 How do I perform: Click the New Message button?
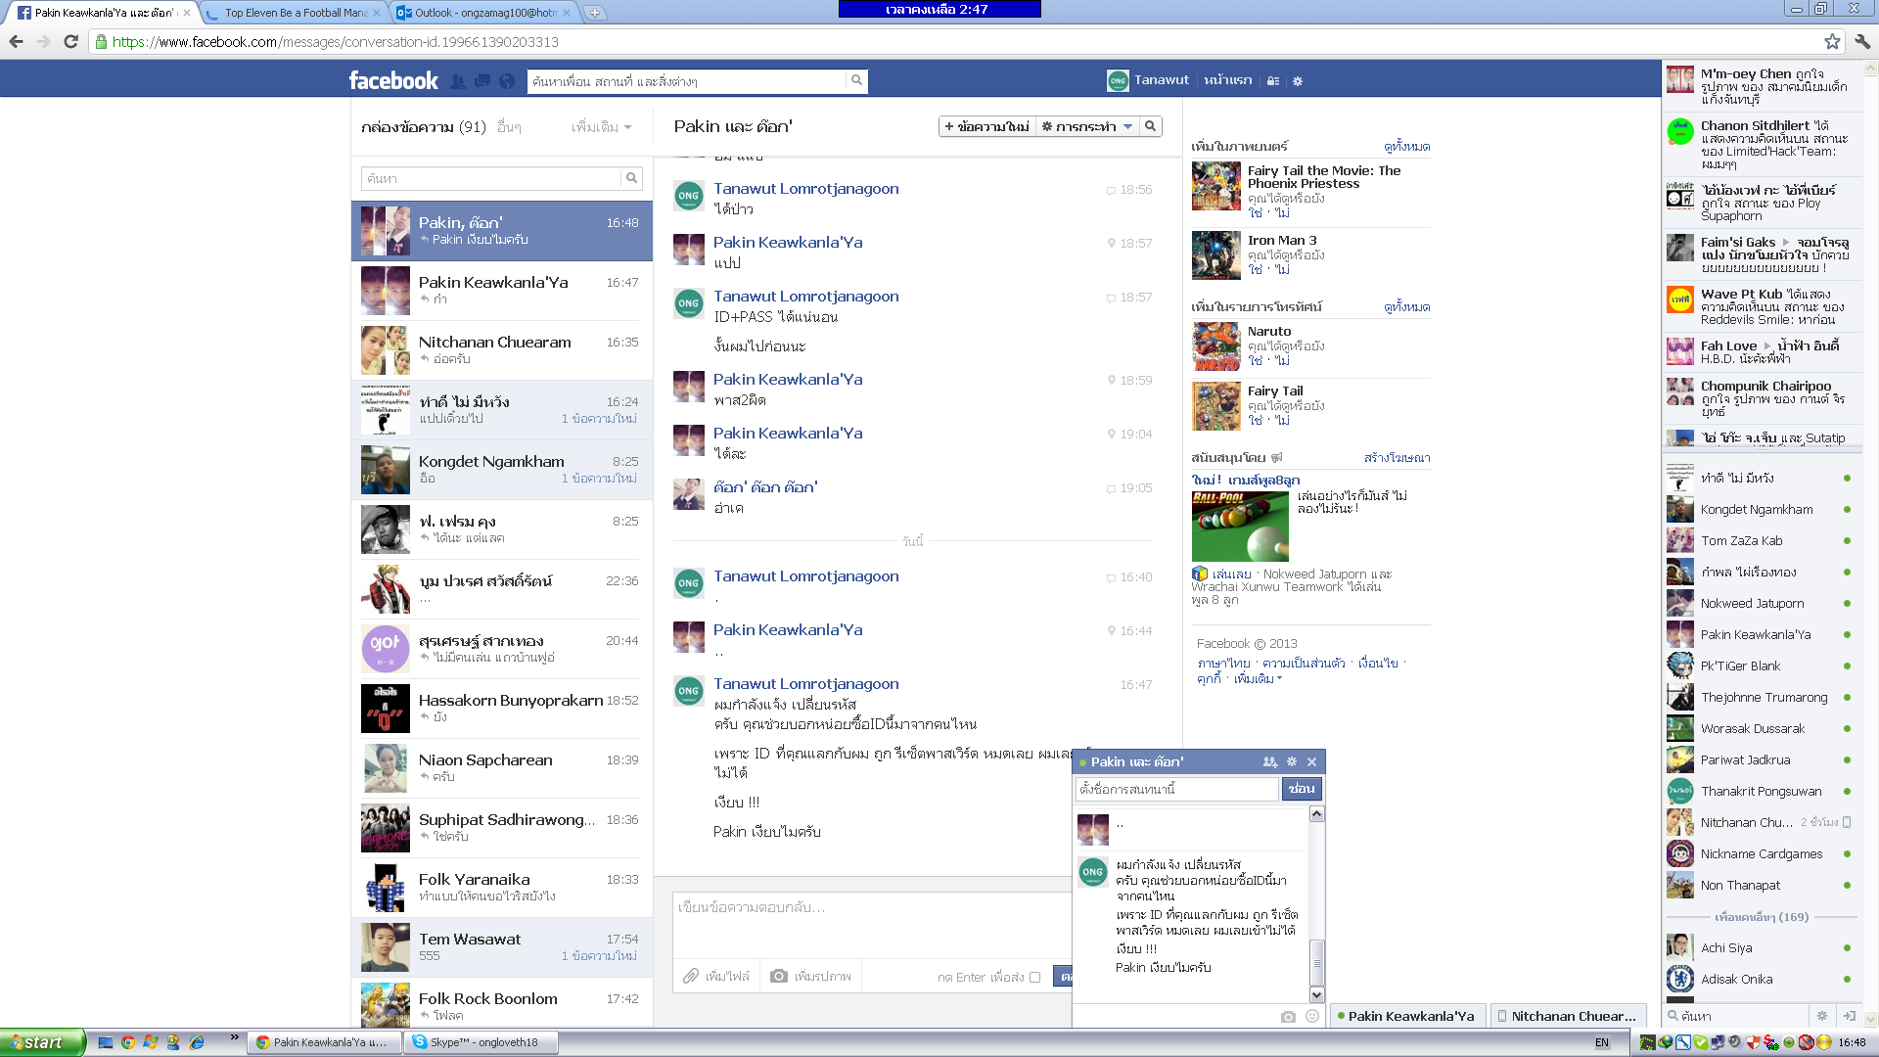(986, 126)
